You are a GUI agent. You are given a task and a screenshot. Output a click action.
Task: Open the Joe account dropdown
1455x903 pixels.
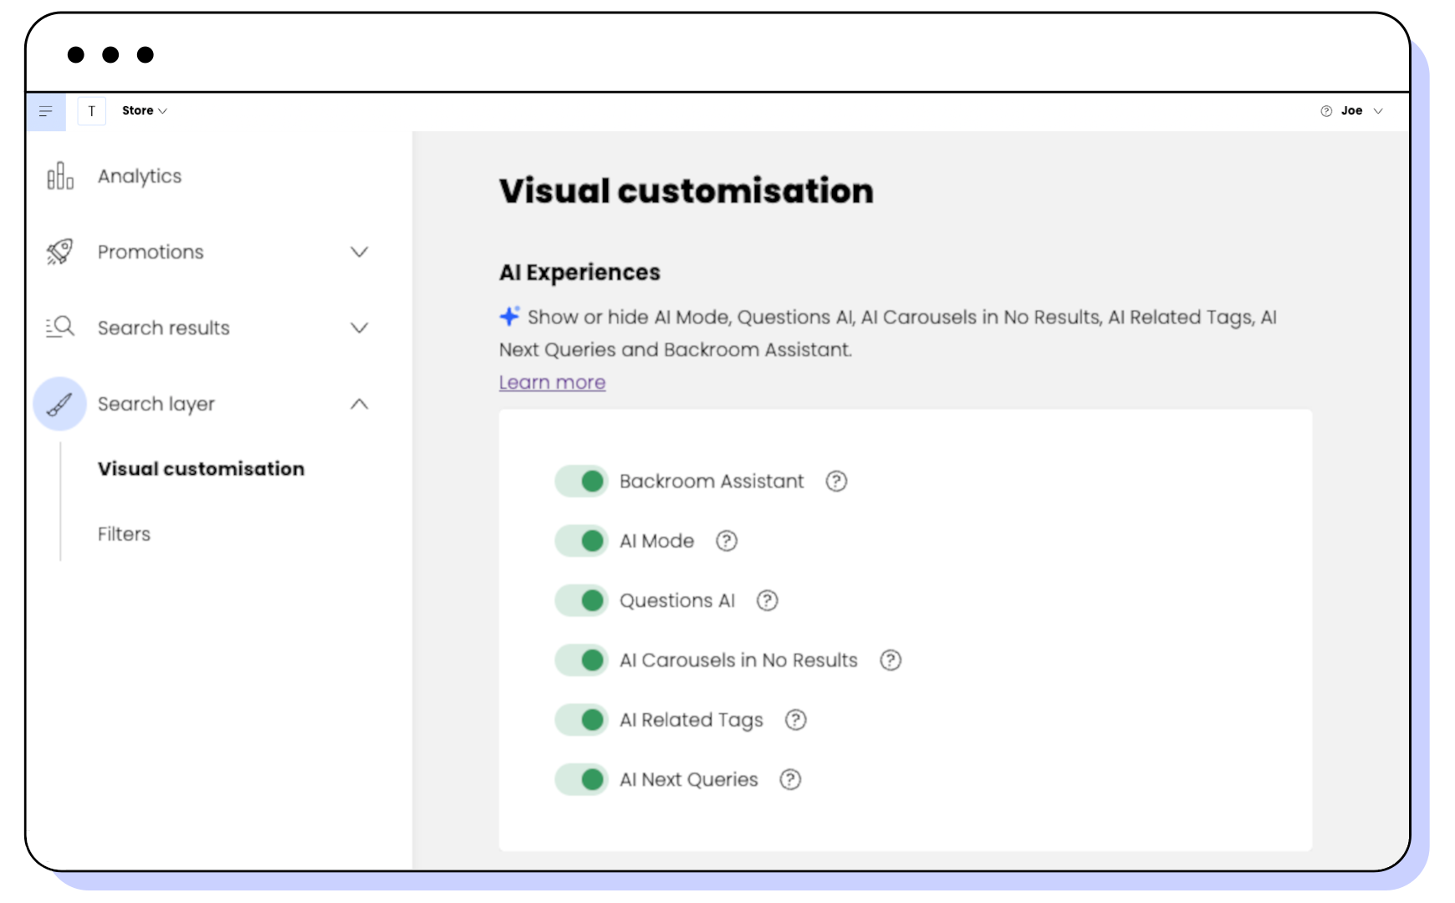(1362, 111)
